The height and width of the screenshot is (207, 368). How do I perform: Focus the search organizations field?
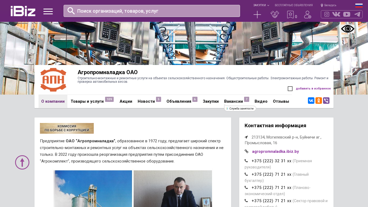coord(152,11)
